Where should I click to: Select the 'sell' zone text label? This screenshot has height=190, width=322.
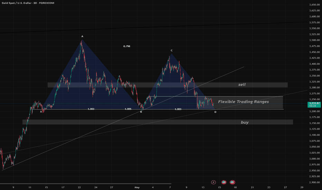point(242,85)
